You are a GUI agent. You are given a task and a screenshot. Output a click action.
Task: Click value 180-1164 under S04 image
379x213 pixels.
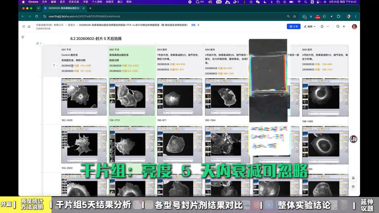pyautogui.click(x=210, y=120)
